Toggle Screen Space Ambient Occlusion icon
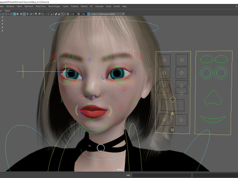Screen dimensions: 238x178 (x=36, y=14)
